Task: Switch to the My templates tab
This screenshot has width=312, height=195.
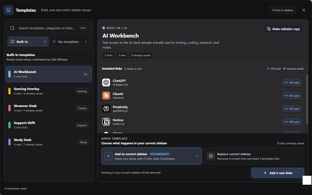Action: (x=70, y=42)
